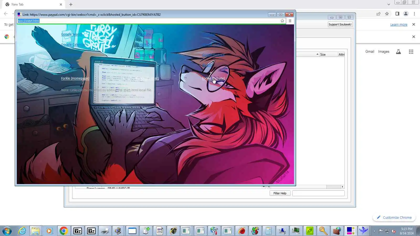Open the Forkle (Twitter) link
Screen dimensions: 420x236
(147, 78)
